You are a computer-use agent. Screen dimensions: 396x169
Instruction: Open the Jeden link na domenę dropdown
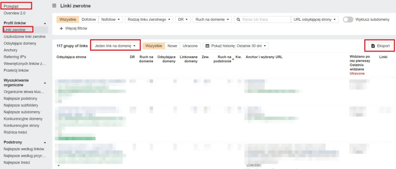(x=115, y=46)
